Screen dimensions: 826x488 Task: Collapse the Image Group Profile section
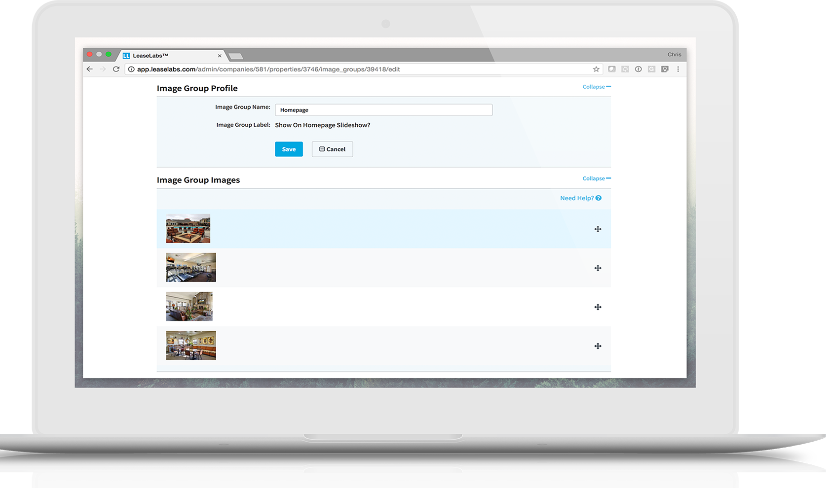[x=596, y=87]
